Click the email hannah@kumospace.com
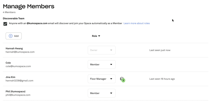This screenshot has height=103, width=212. pos(20,52)
